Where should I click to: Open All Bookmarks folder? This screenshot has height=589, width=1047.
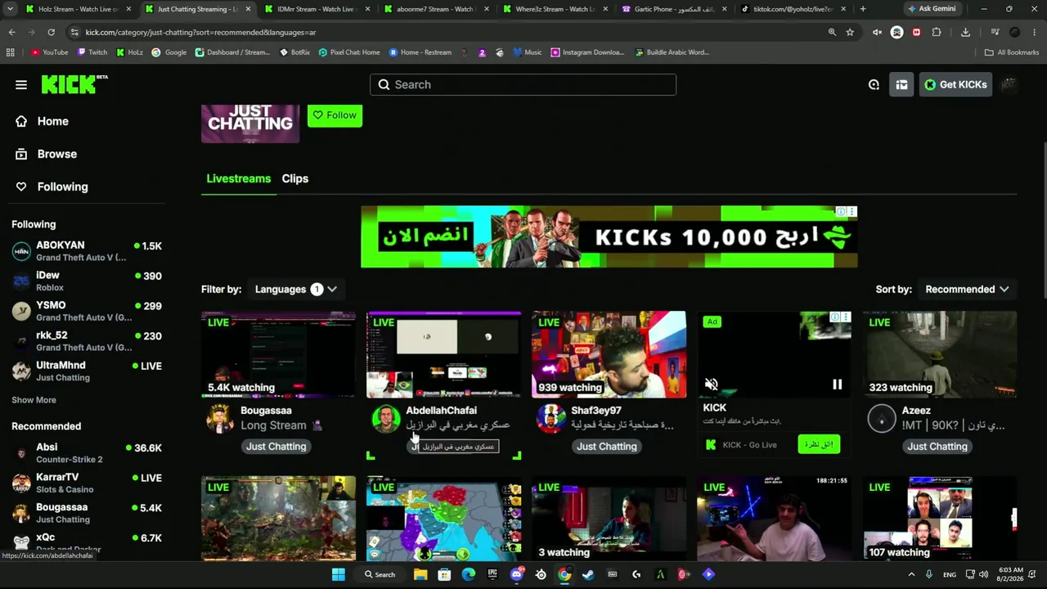(1011, 52)
